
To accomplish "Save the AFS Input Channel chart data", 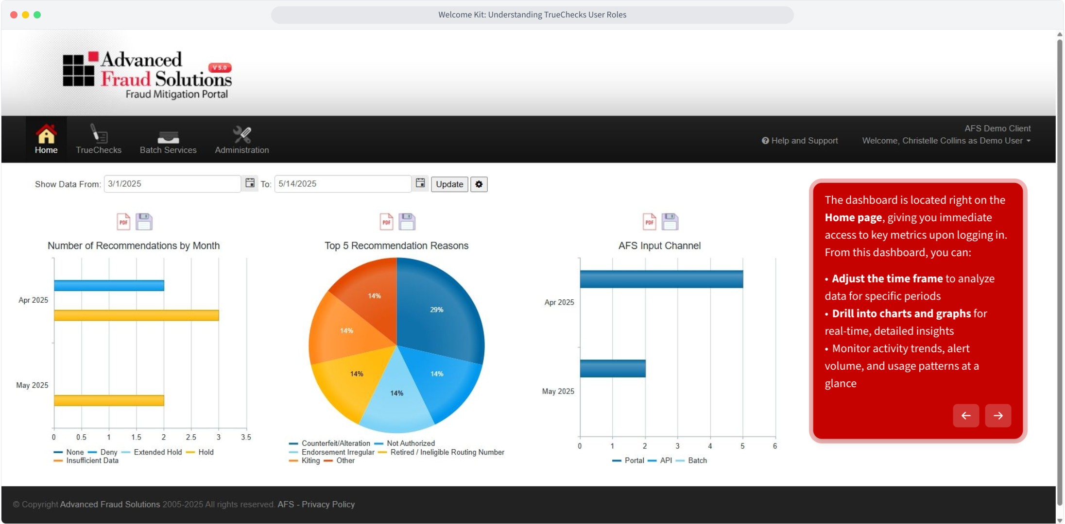I will pyautogui.click(x=670, y=222).
